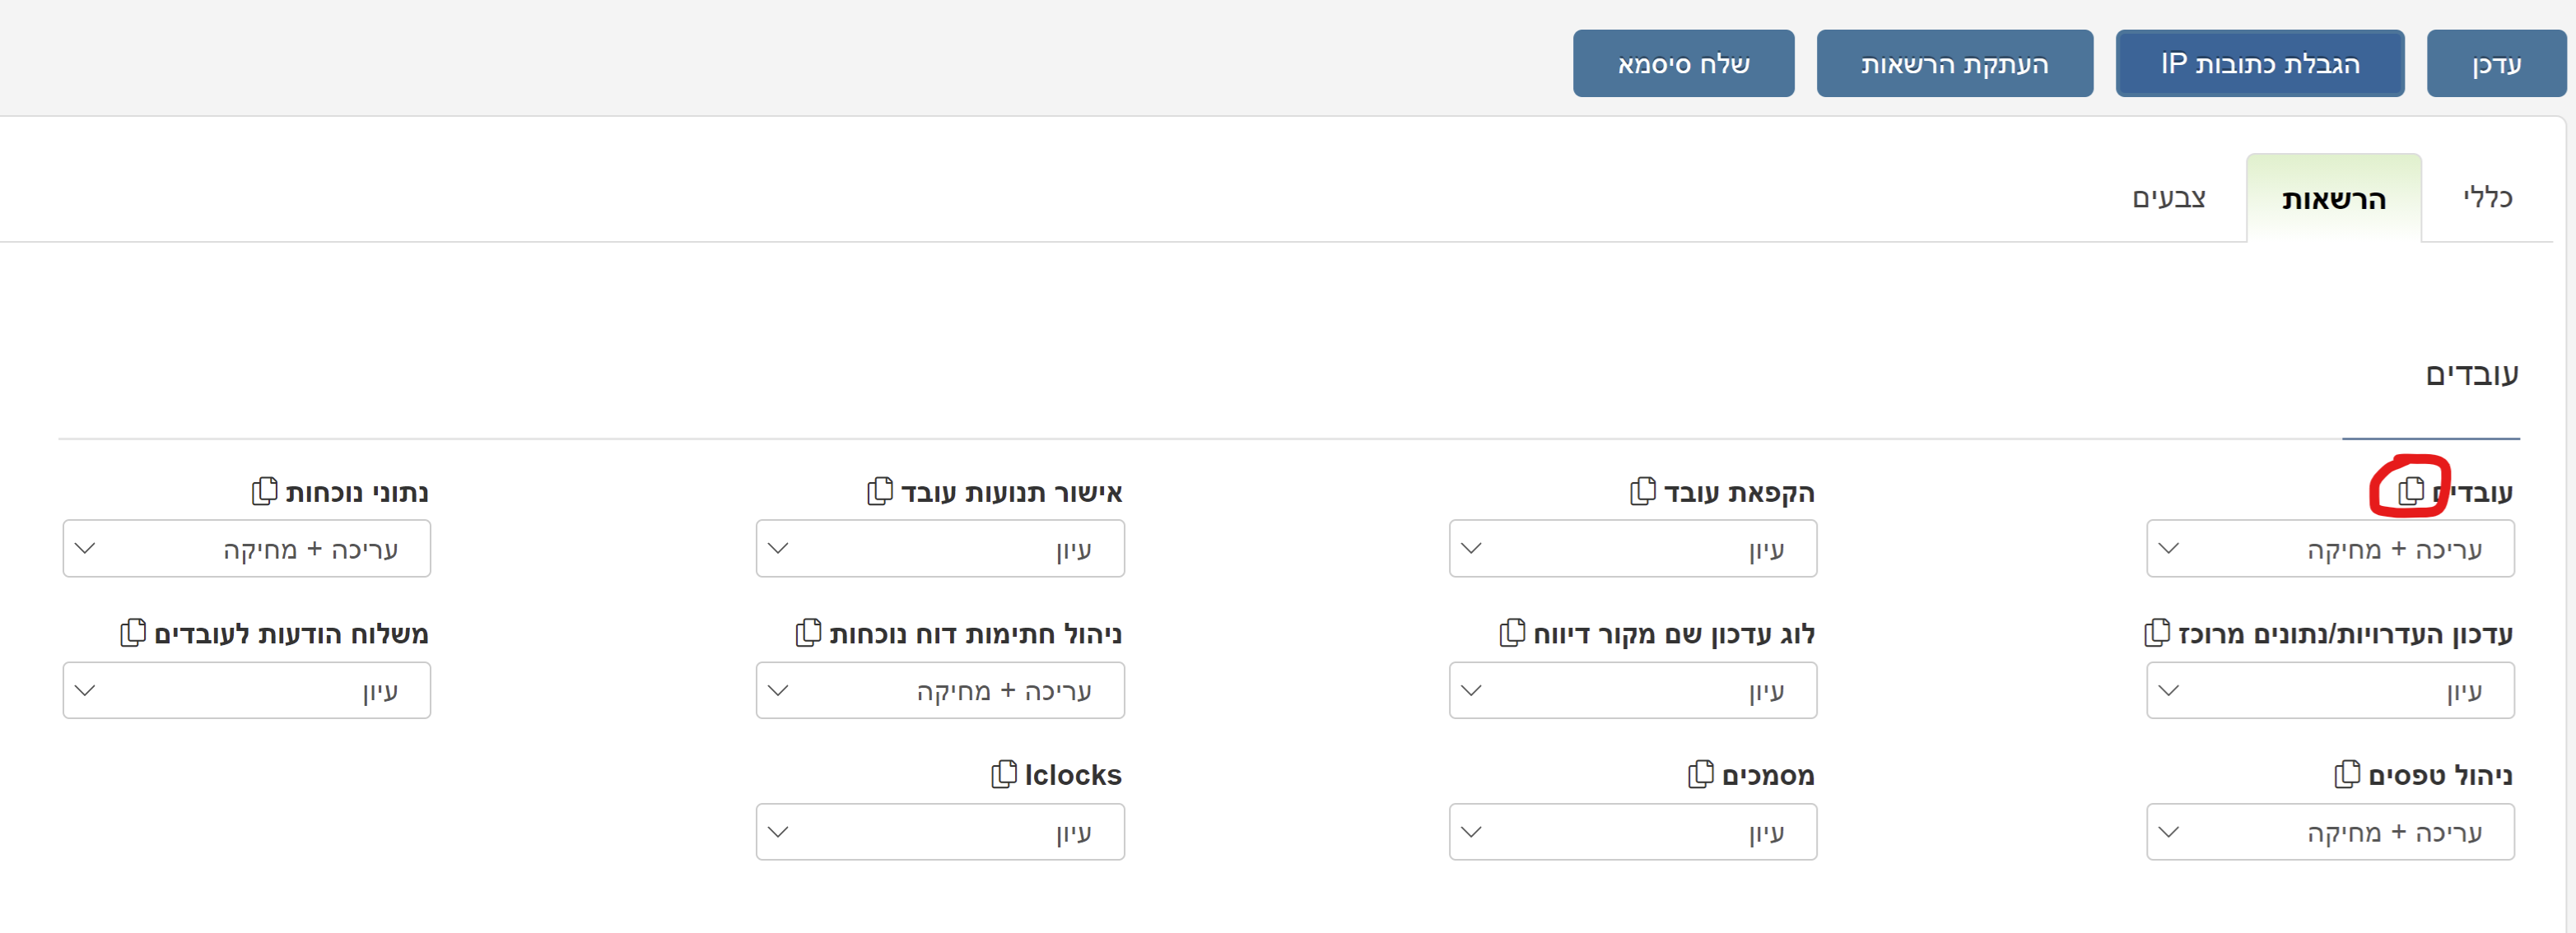This screenshot has width=2576, height=933.
Task: Click copy icon next to Iclocks
Action: pyautogui.click(x=1003, y=774)
